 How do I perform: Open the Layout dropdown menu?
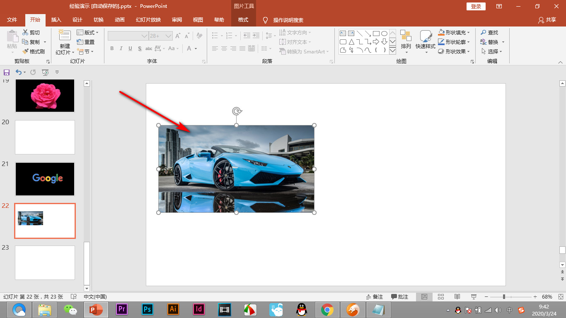[88, 32]
